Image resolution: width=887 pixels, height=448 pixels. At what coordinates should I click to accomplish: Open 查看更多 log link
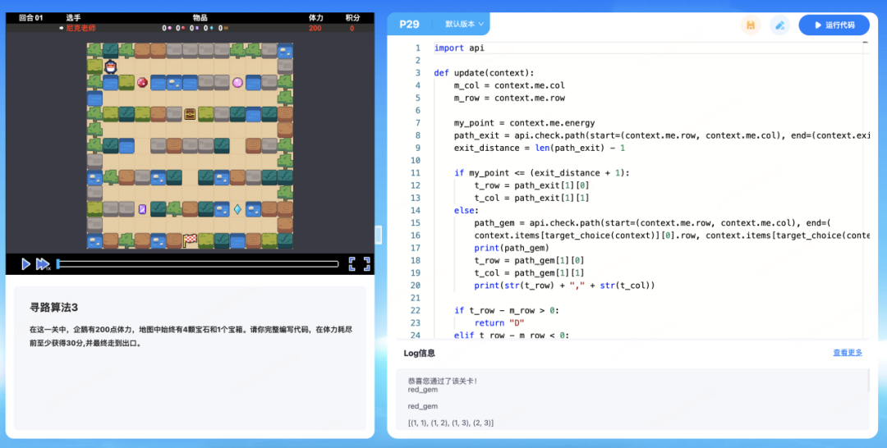(x=848, y=353)
